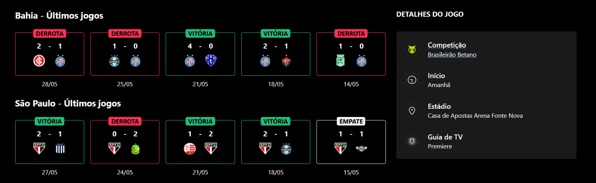
Task: Click Bahia's 14/05 match card with the 1-0 score
Action: point(351,54)
